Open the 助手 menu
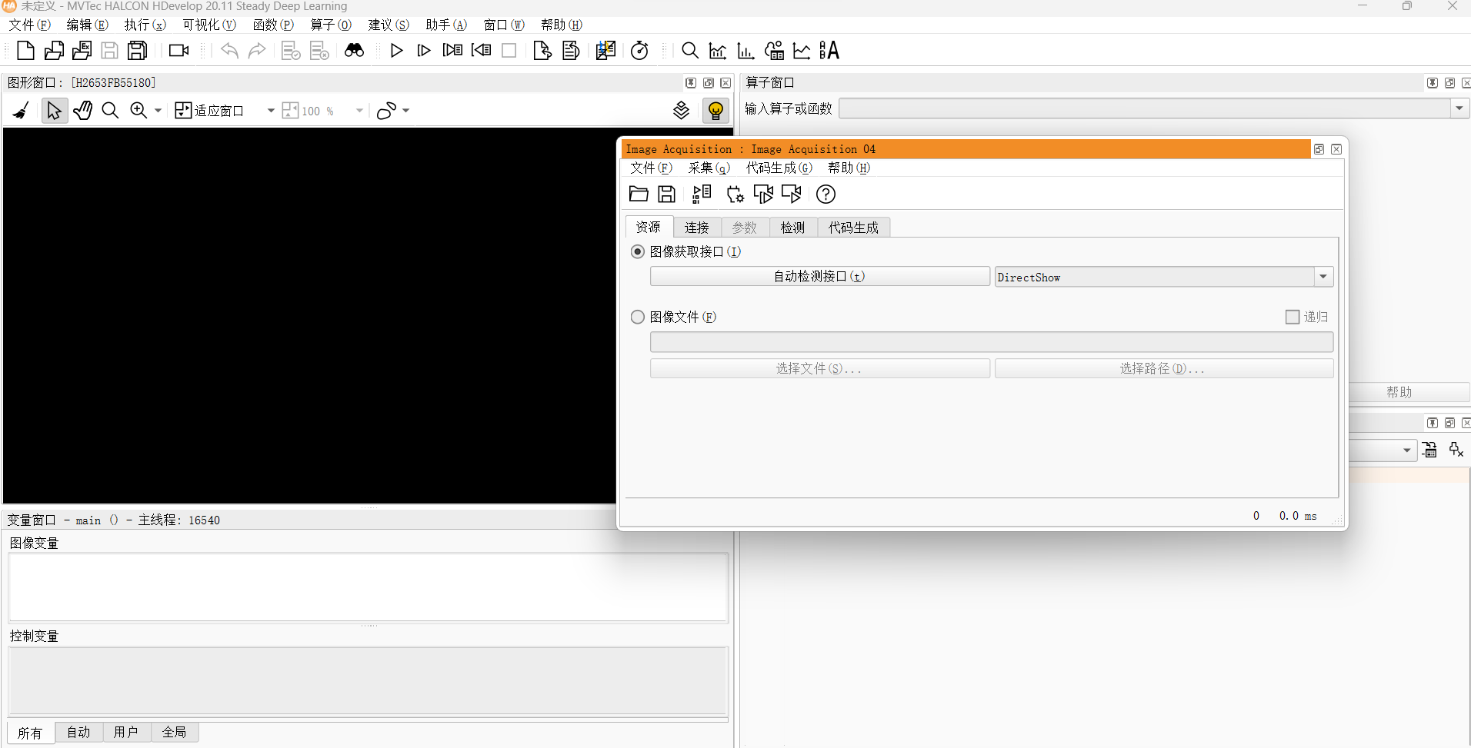Image resolution: width=1471 pixels, height=748 pixels. click(446, 25)
